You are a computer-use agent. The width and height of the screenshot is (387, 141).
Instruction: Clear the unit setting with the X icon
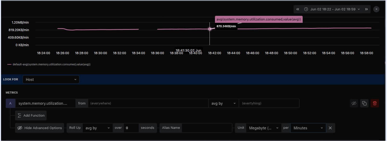330,128
